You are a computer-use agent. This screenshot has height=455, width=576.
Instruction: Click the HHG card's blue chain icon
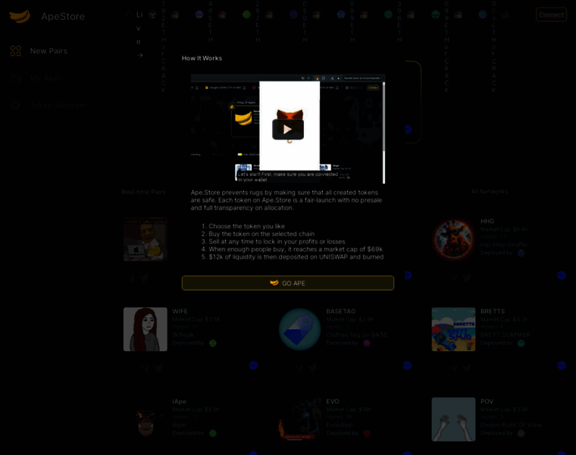pos(562,275)
